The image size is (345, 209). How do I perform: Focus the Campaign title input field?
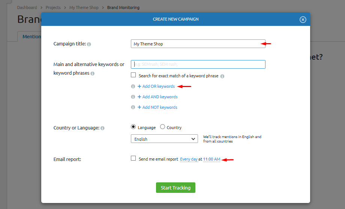click(x=198, y=44)
